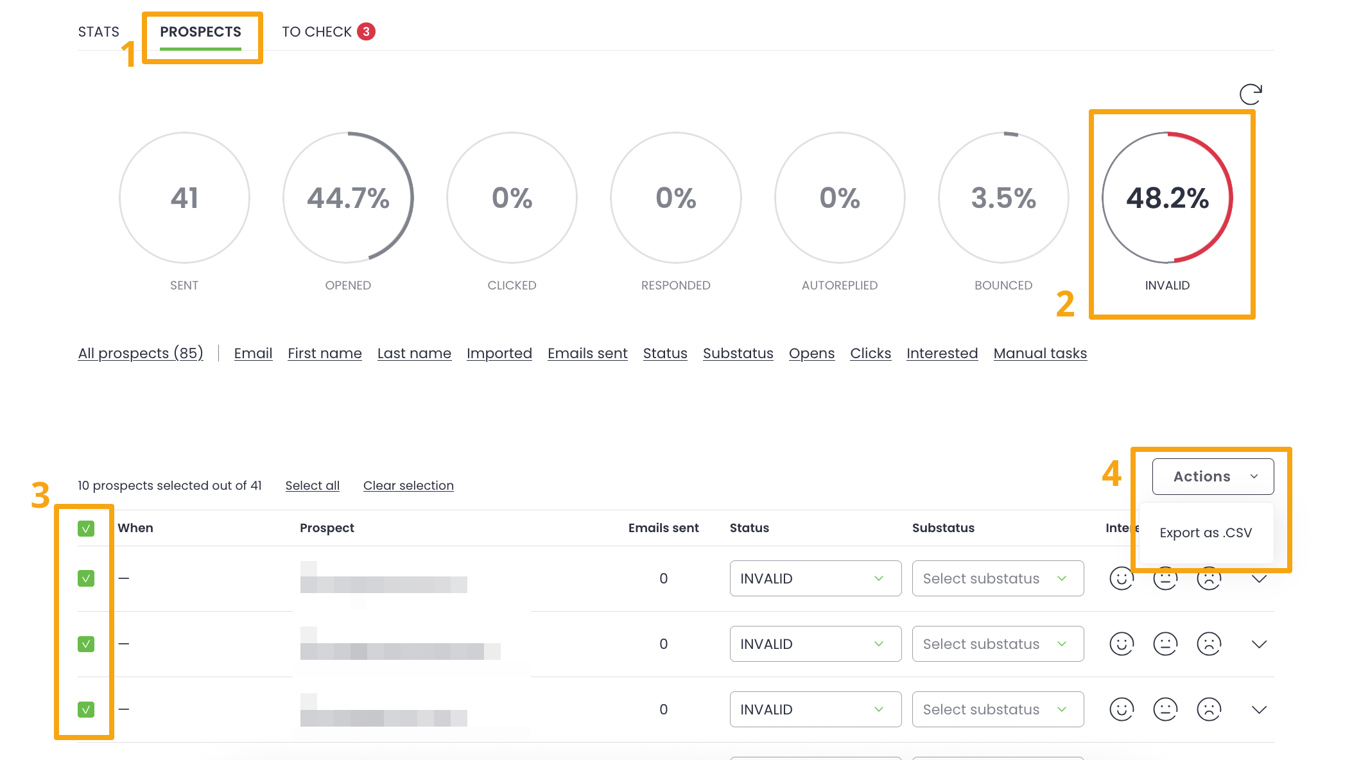1352x760 pixels.
Task: Click the happy smiley on the third prospect
Action: (x=1121, y=709)
